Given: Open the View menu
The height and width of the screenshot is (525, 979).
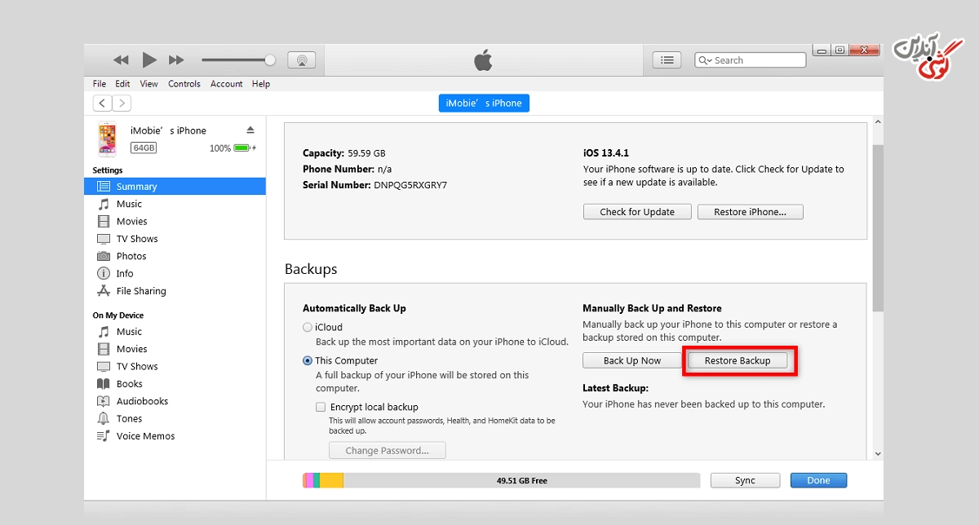Looking at the screenshot, I should [149, 84].
